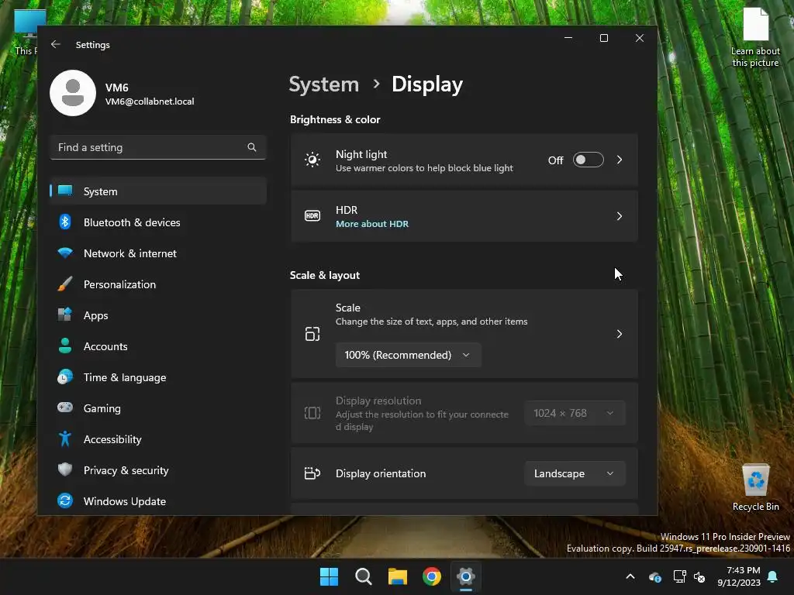Viewport: 794px width, 595px height.
Task: Click the Brightness & color heading
Action: pos(335,119)
